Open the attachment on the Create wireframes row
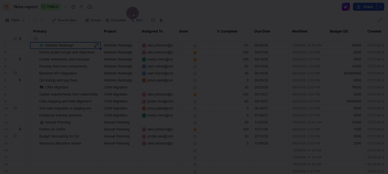The width and height of the screenshot is (388, 174). point(20,59)
